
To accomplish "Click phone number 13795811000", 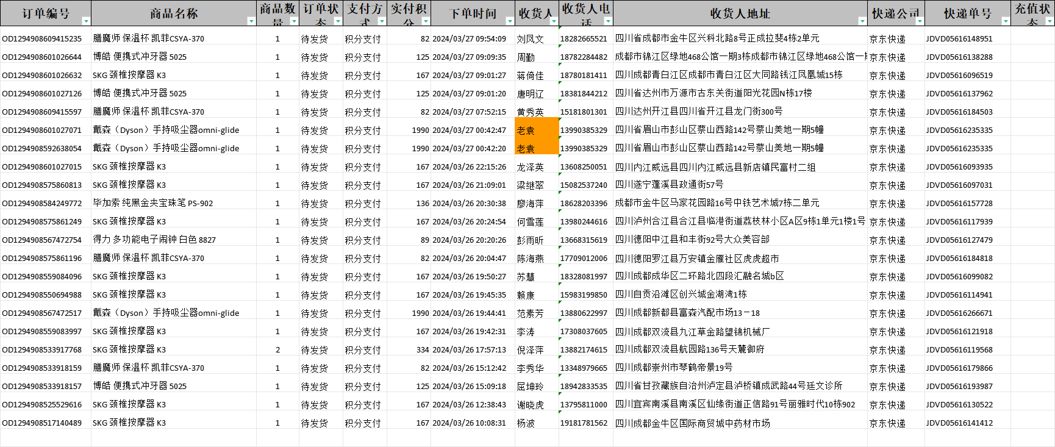I will tap(584, 404).
